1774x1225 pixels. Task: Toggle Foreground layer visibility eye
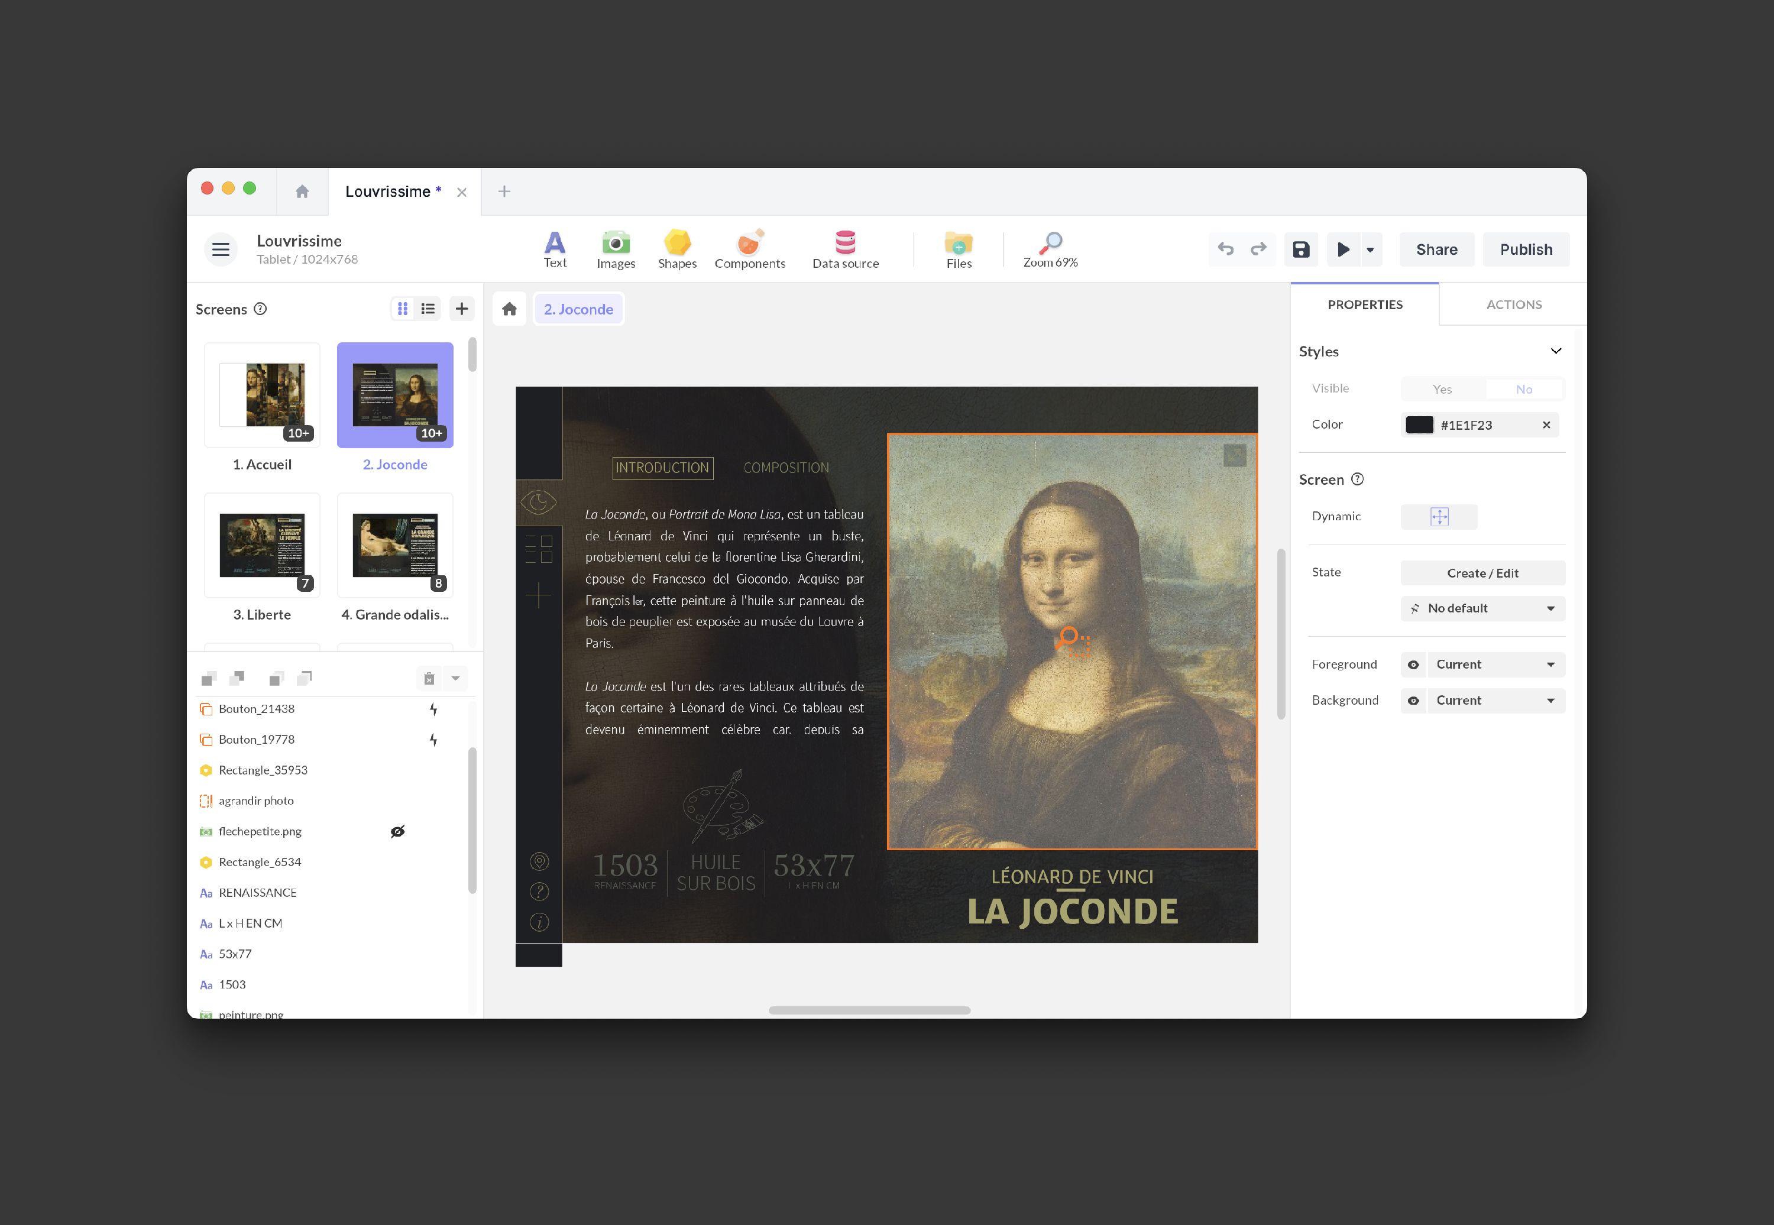pyautogui.click(x=1413, y=664)
